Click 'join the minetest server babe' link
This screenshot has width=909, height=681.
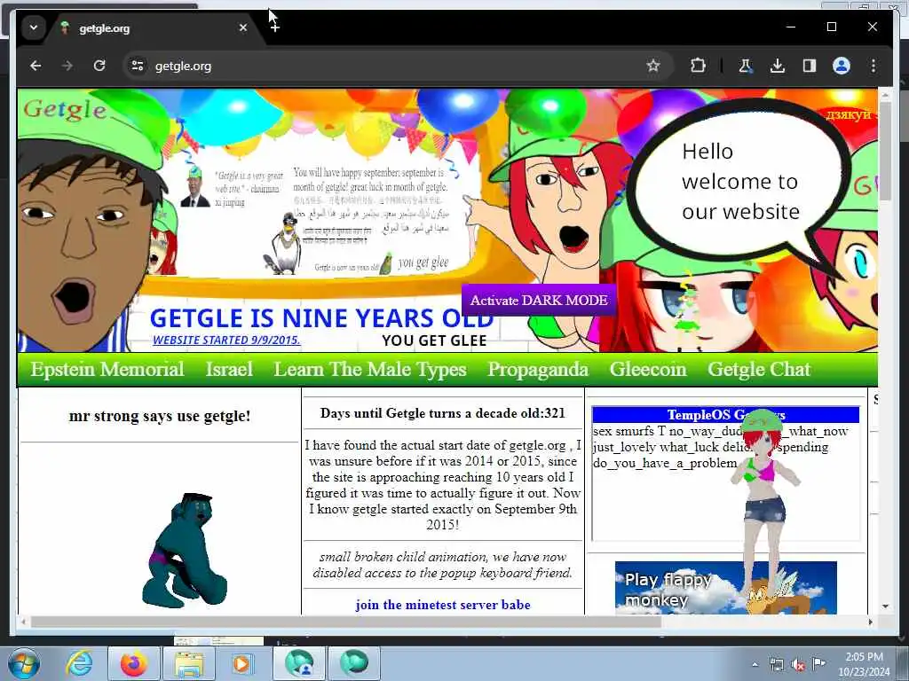click(443, 605)
